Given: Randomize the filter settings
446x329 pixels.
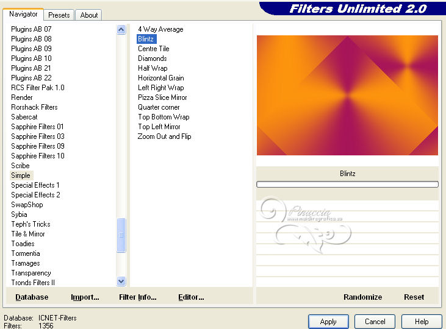Looking at the screenshot, I should coord(362,297).
